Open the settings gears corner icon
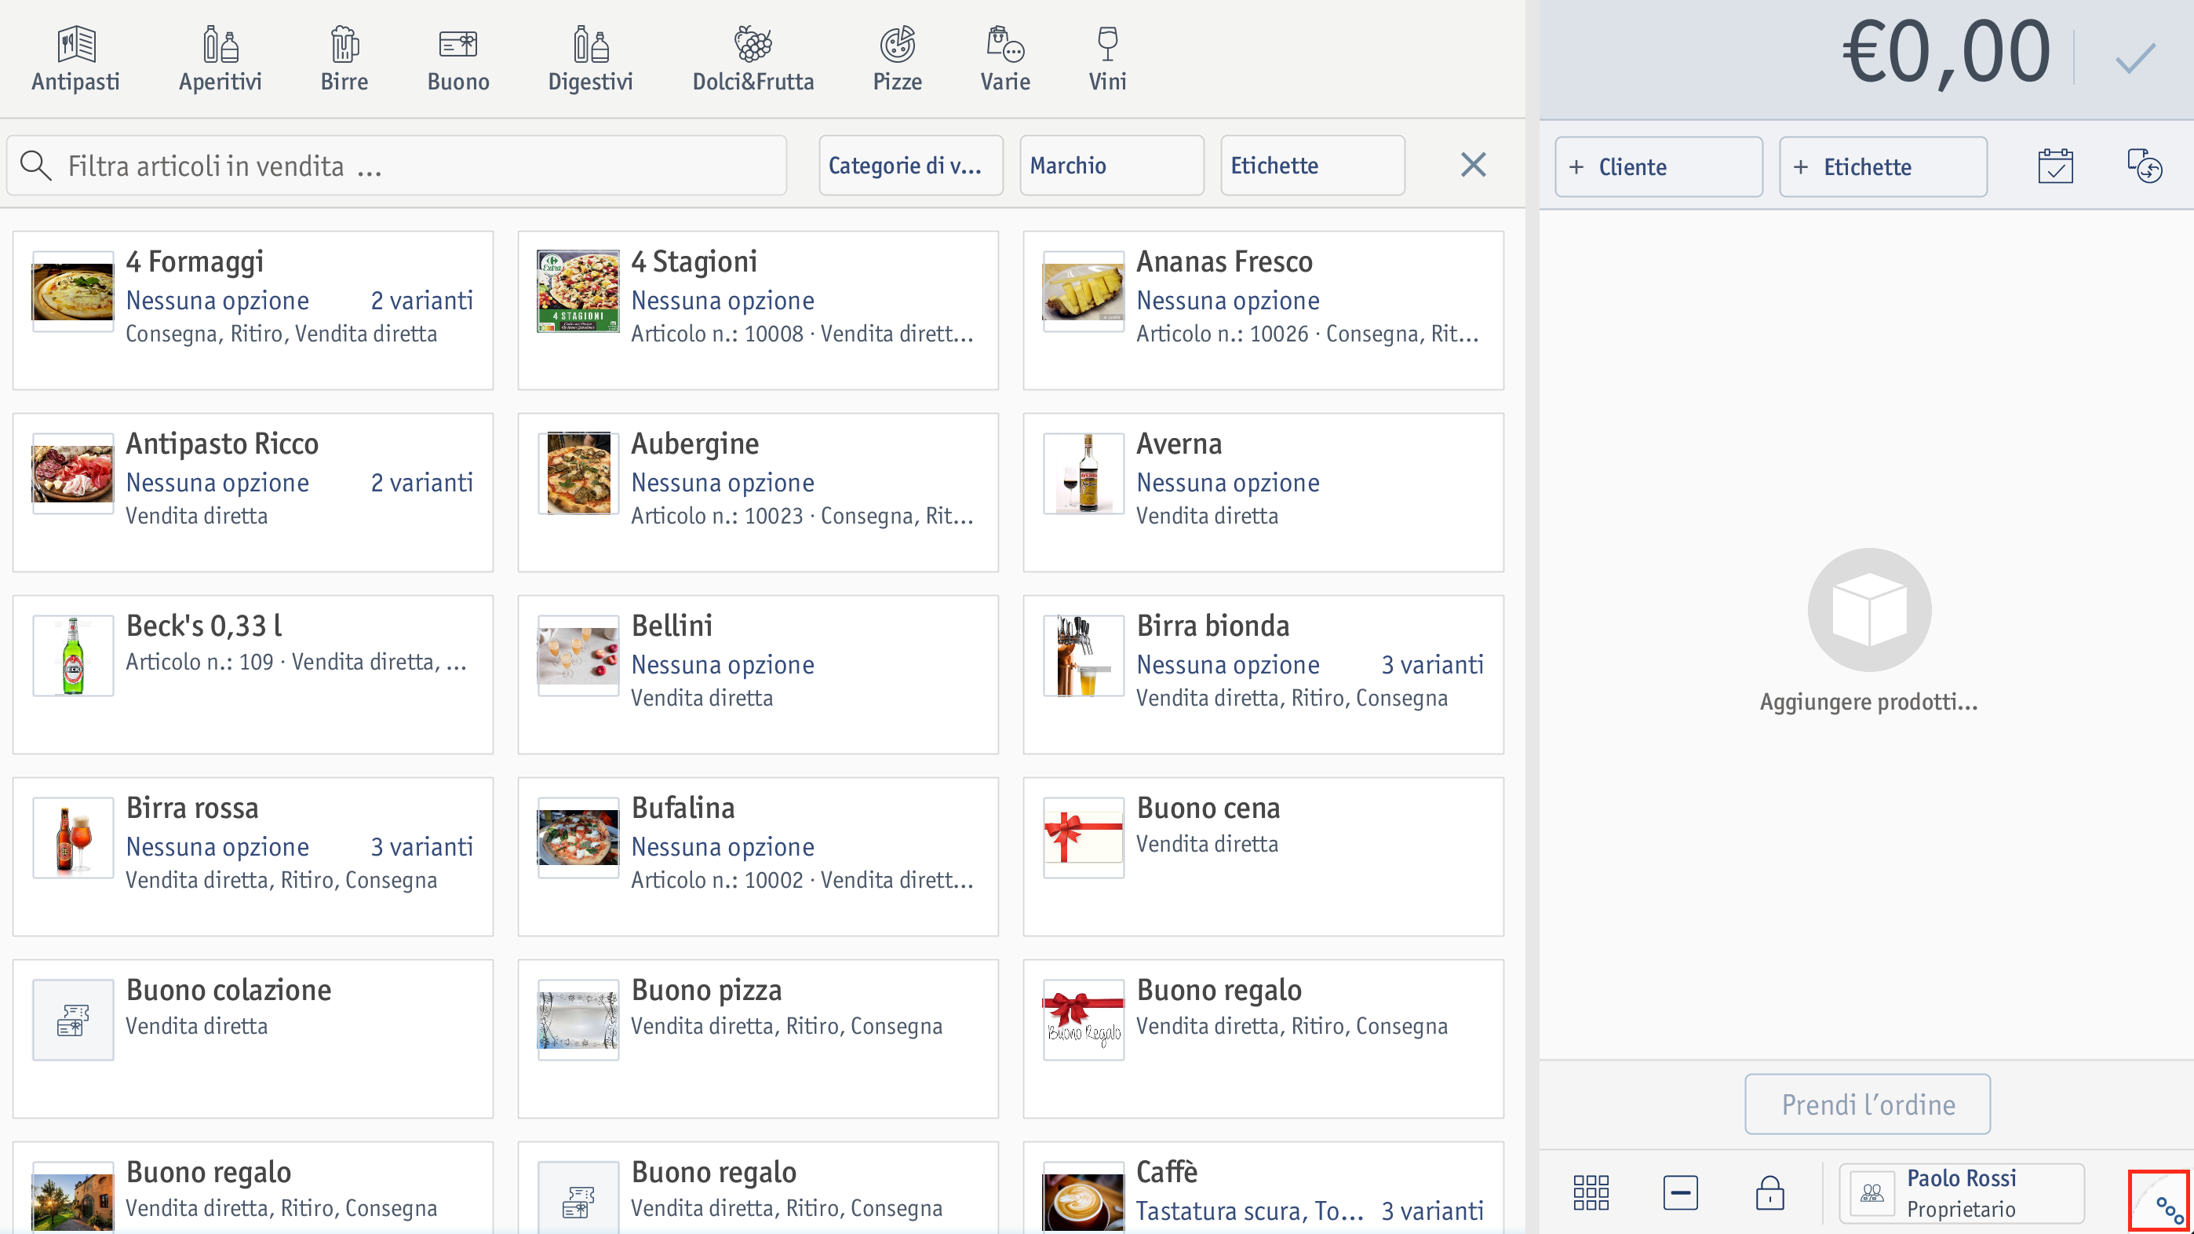This screenshot has width=2194, height=1234. point(2159,1201)
